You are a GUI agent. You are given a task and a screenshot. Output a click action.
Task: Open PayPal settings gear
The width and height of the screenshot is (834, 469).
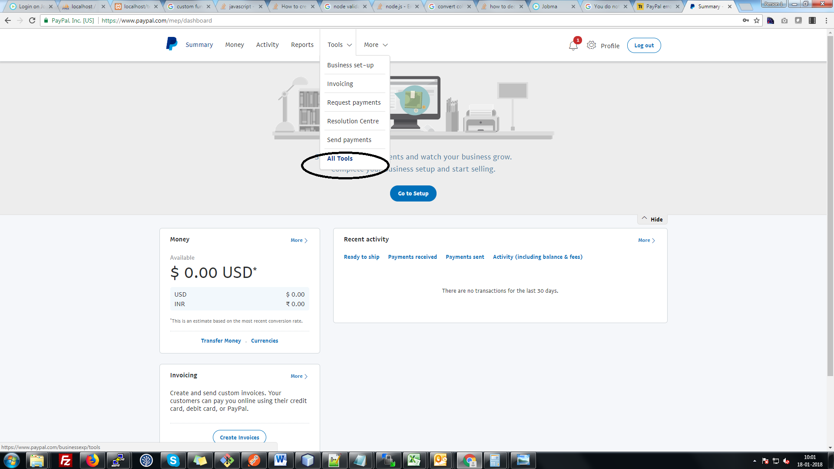point(591,45)
